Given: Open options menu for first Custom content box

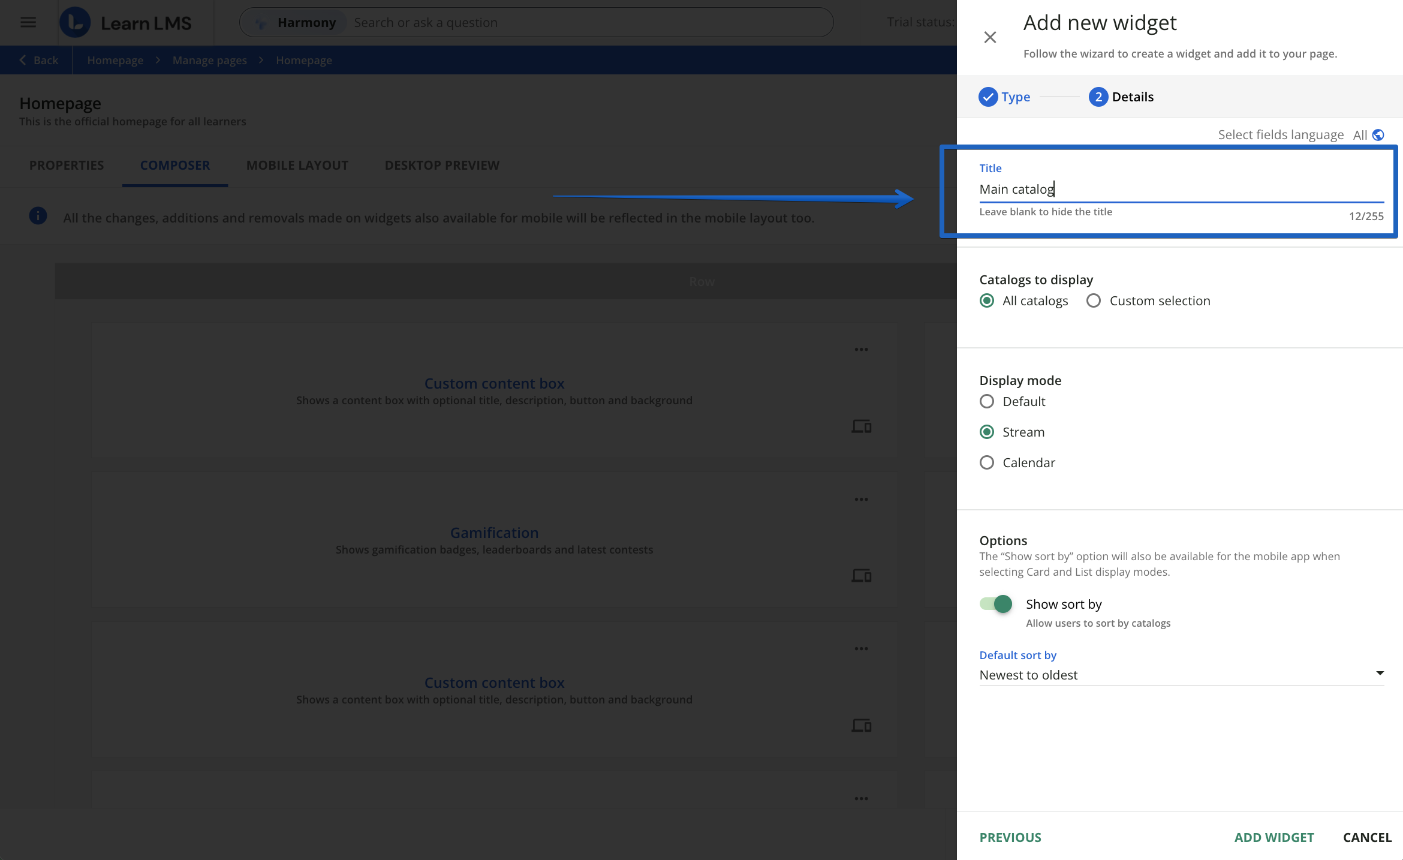Looking at the screenshot, I should [x=861, y=350].
